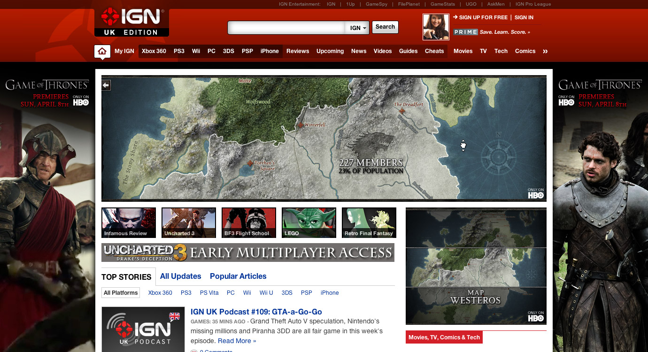This screenshot has height=352, width=648.
Task: Open the Comics menu item
Action: [x=525, y=51]
